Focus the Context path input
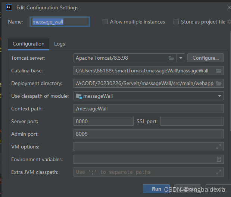 (149, 109)
